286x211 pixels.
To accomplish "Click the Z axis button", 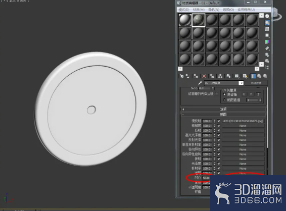I will [x=258, y=94].
